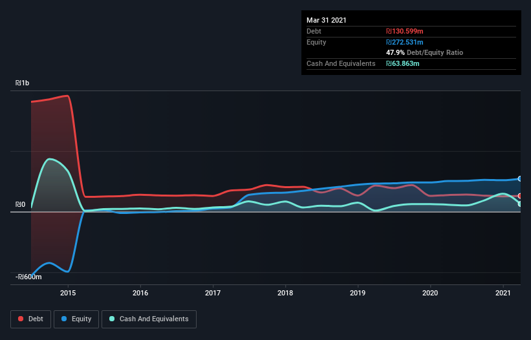Click the ₪0 y-axis label
This screenshot has width=531, height=340.
[x=20, y=204]
